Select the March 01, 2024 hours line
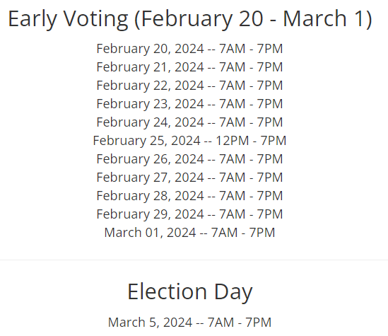The width and height of the screenshot is (388, 336). pos(189,233)
